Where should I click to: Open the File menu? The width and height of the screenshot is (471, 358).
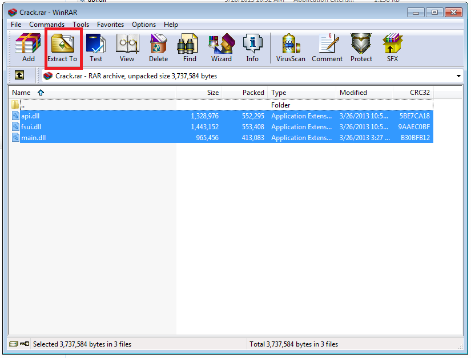point(16,25)
